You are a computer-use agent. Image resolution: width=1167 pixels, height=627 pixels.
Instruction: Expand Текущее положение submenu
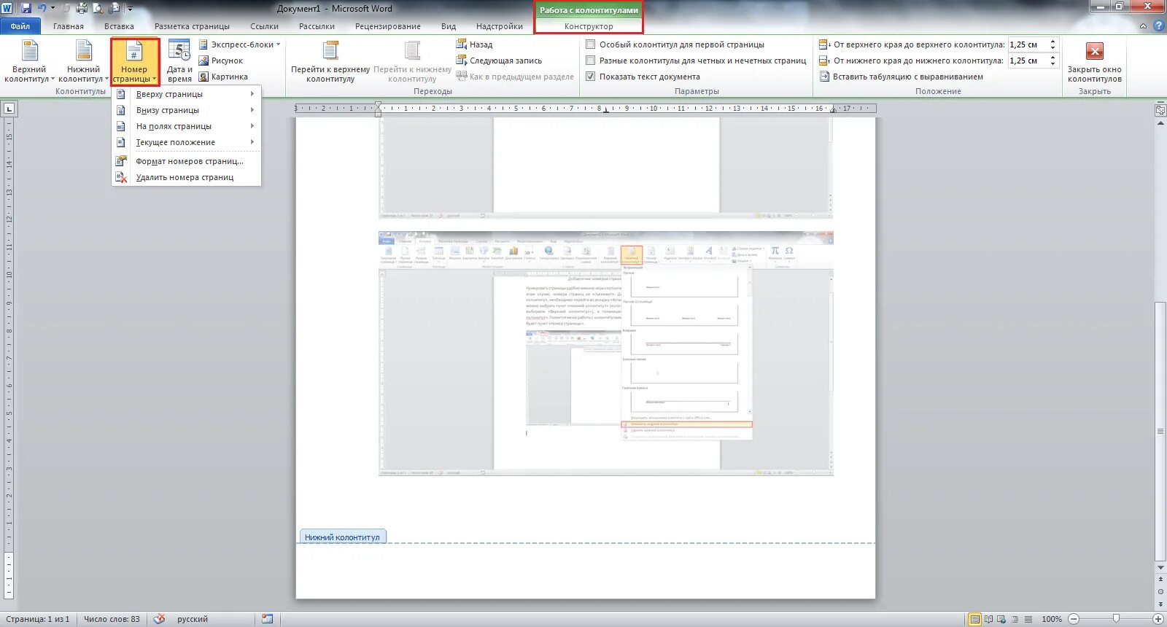tap(186, 142)
